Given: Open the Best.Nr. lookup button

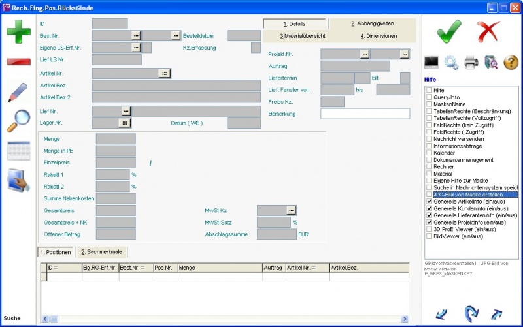Looking at the screenshot, I should (136, 35).
